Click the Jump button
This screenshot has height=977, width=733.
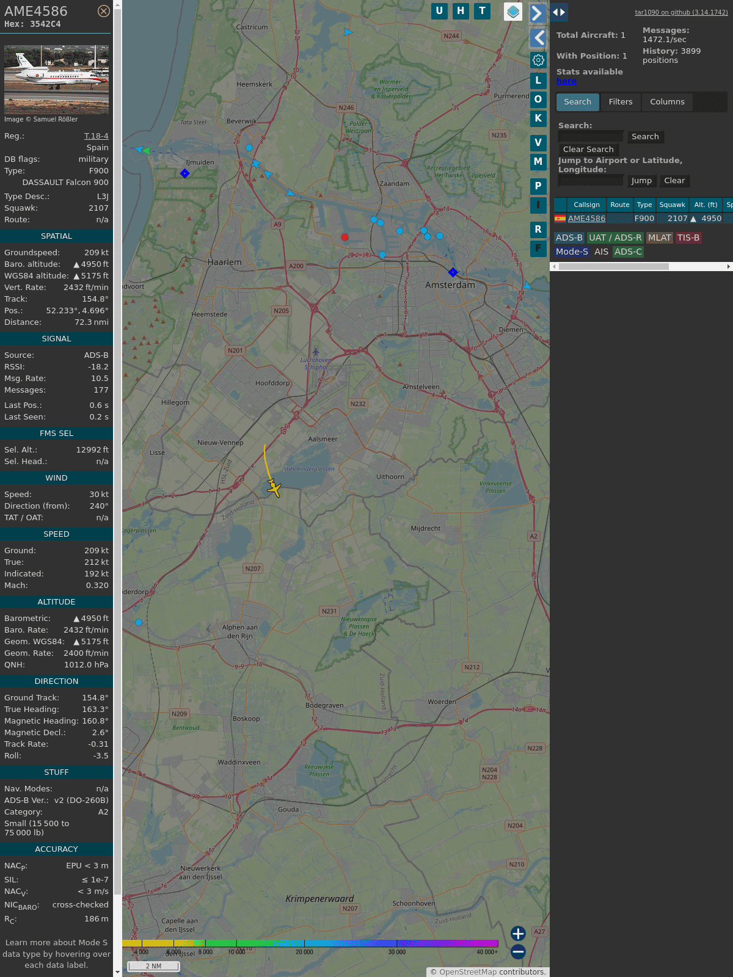click(641, 181)
